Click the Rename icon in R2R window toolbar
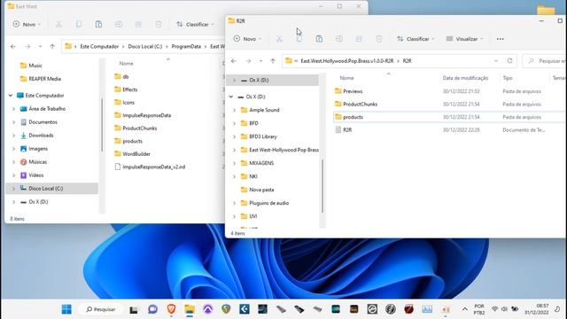Viewport: 567px width, 319px height. [x=338, y=39]
